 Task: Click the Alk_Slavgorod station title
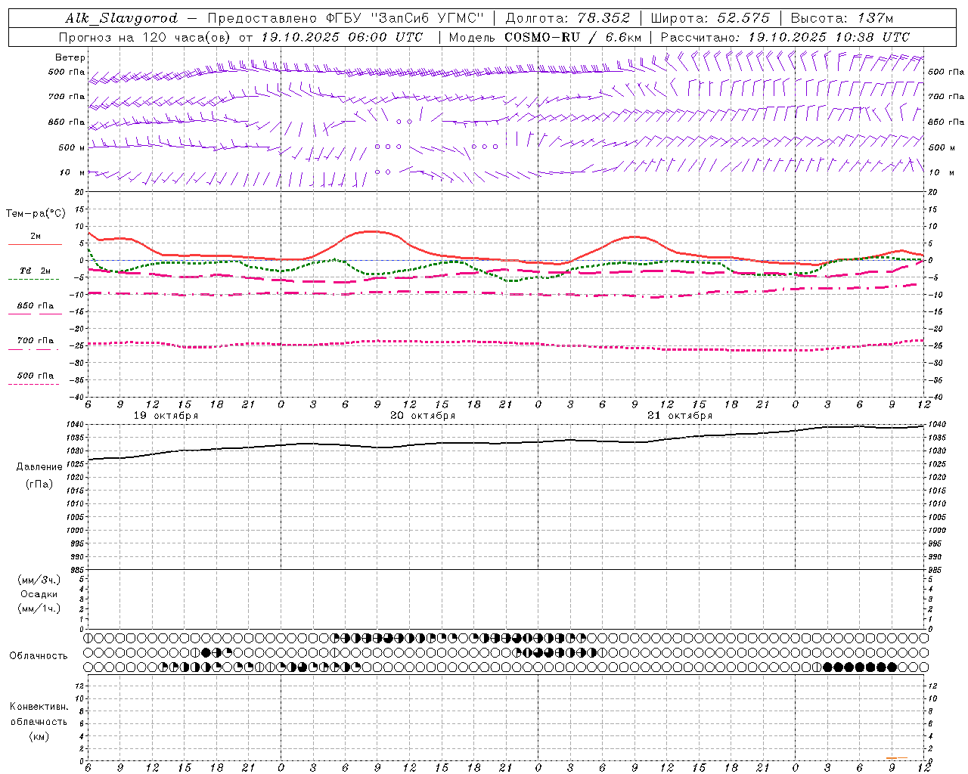click(x=121, y=18)
